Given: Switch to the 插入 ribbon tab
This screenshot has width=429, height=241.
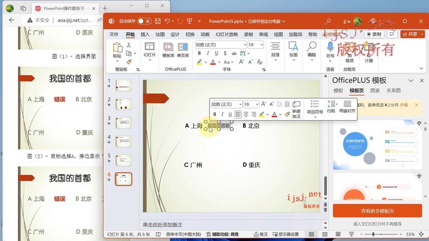Looking at the screenshot, I should 145,34.
